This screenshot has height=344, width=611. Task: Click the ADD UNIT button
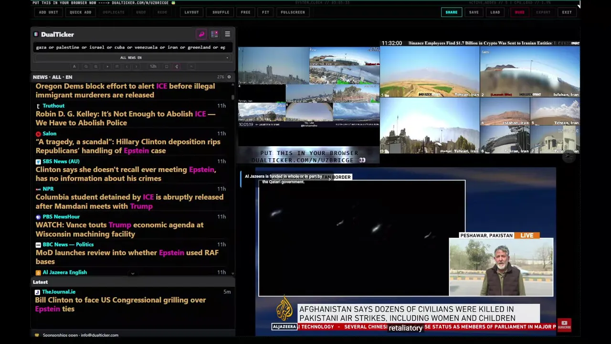coord(48,12)
